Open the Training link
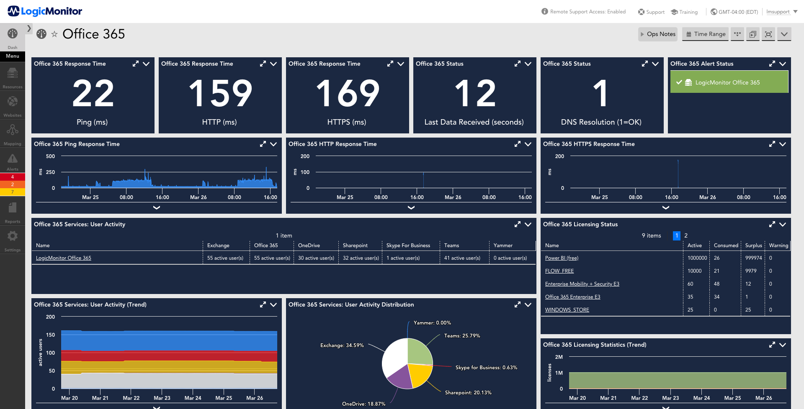 tap(684, 12)
